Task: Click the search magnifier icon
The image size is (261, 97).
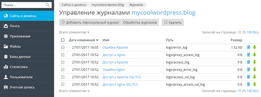Action: (48, 5)
